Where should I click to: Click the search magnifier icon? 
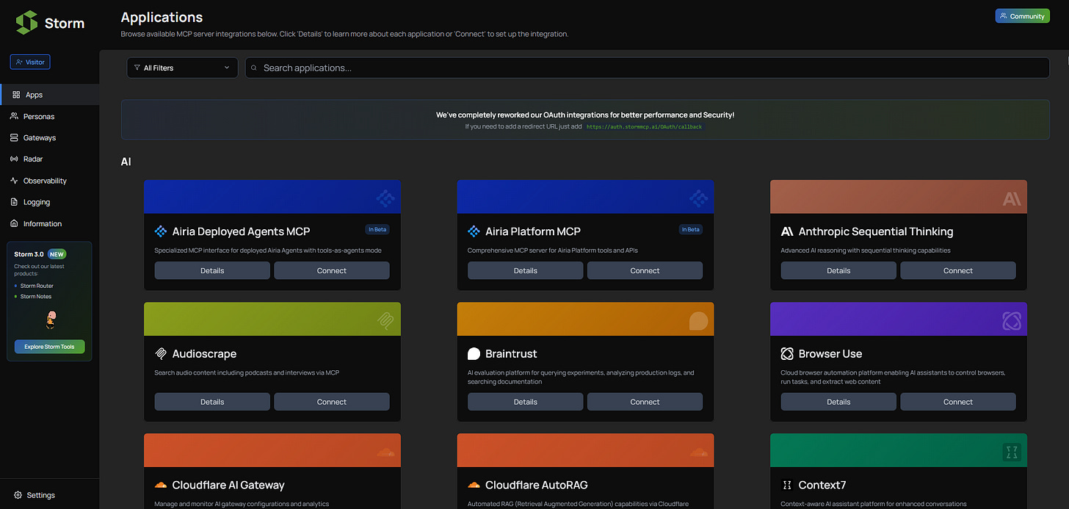254,68
